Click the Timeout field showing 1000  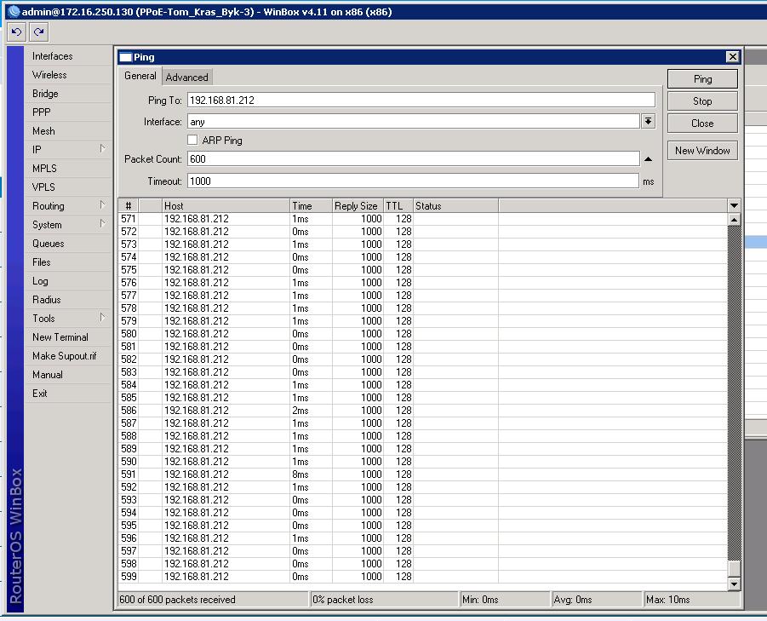[x=414, y=181]
